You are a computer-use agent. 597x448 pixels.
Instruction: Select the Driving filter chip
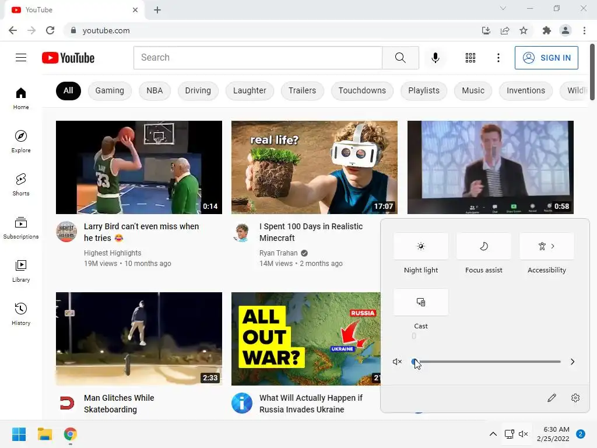click(x=198, y=90)
